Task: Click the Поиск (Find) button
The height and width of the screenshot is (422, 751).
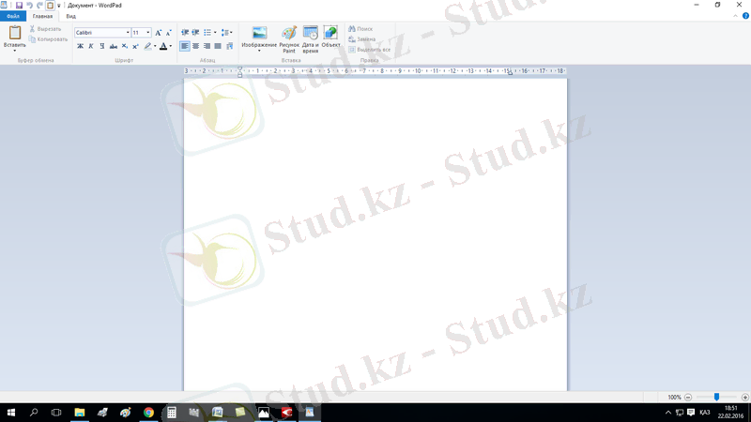Action: [360, 29]
